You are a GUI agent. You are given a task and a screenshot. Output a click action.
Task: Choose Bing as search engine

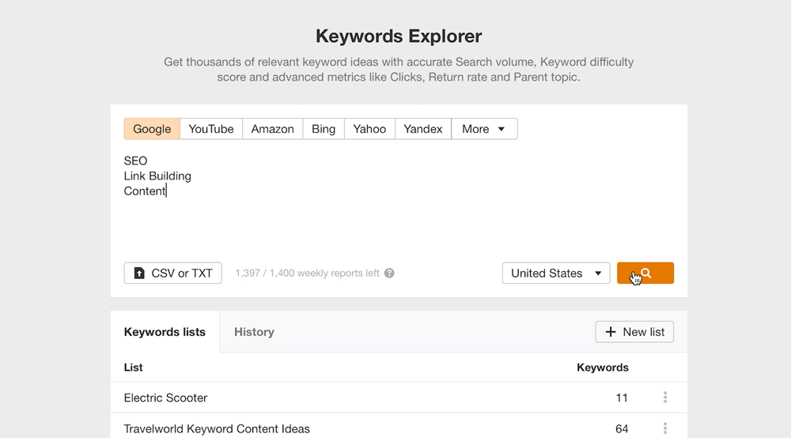[x=324, y=129]
